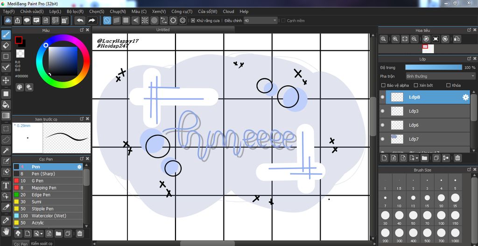478x246 pixels.
Task: Duplicate the current layer
Action: click(x=436, y=158)
